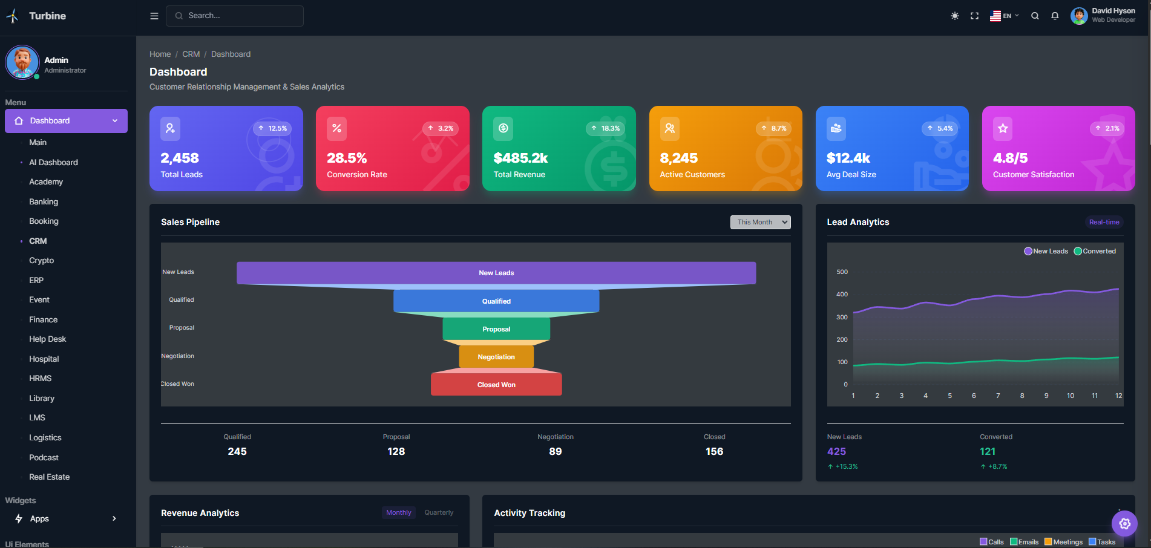Switch Revenue Analytics to Quarterly
The height and width of the screenshot is (548, 1151).
[438, 512]
